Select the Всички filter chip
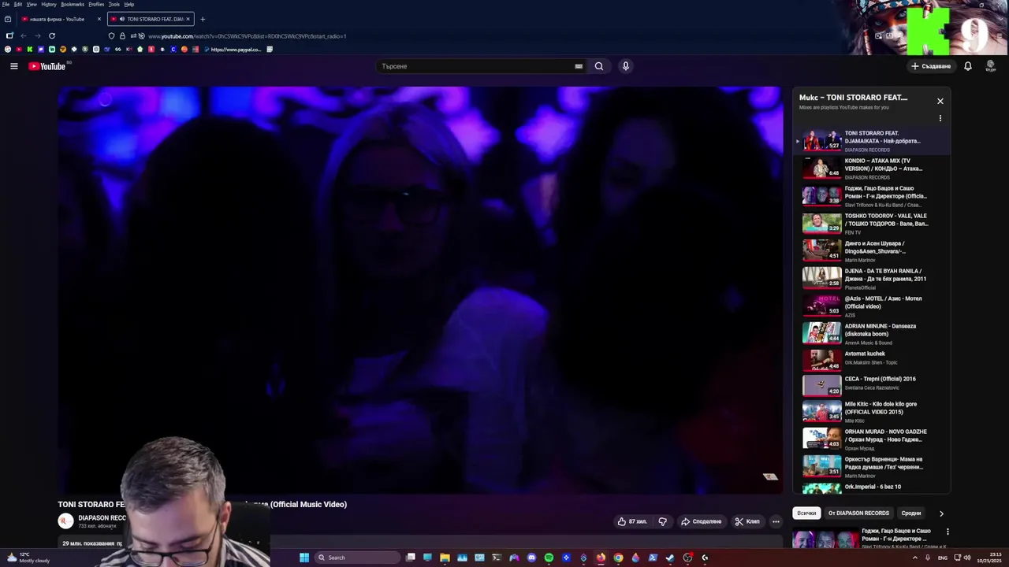Screen dimensions: 1009x567 [806, 513]
